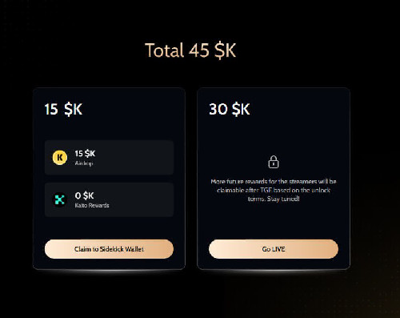Image resolution: width=400 pixels, height=318 pixels.
Task: Click the Airdrop label text
Action: [x=84, y=163]
